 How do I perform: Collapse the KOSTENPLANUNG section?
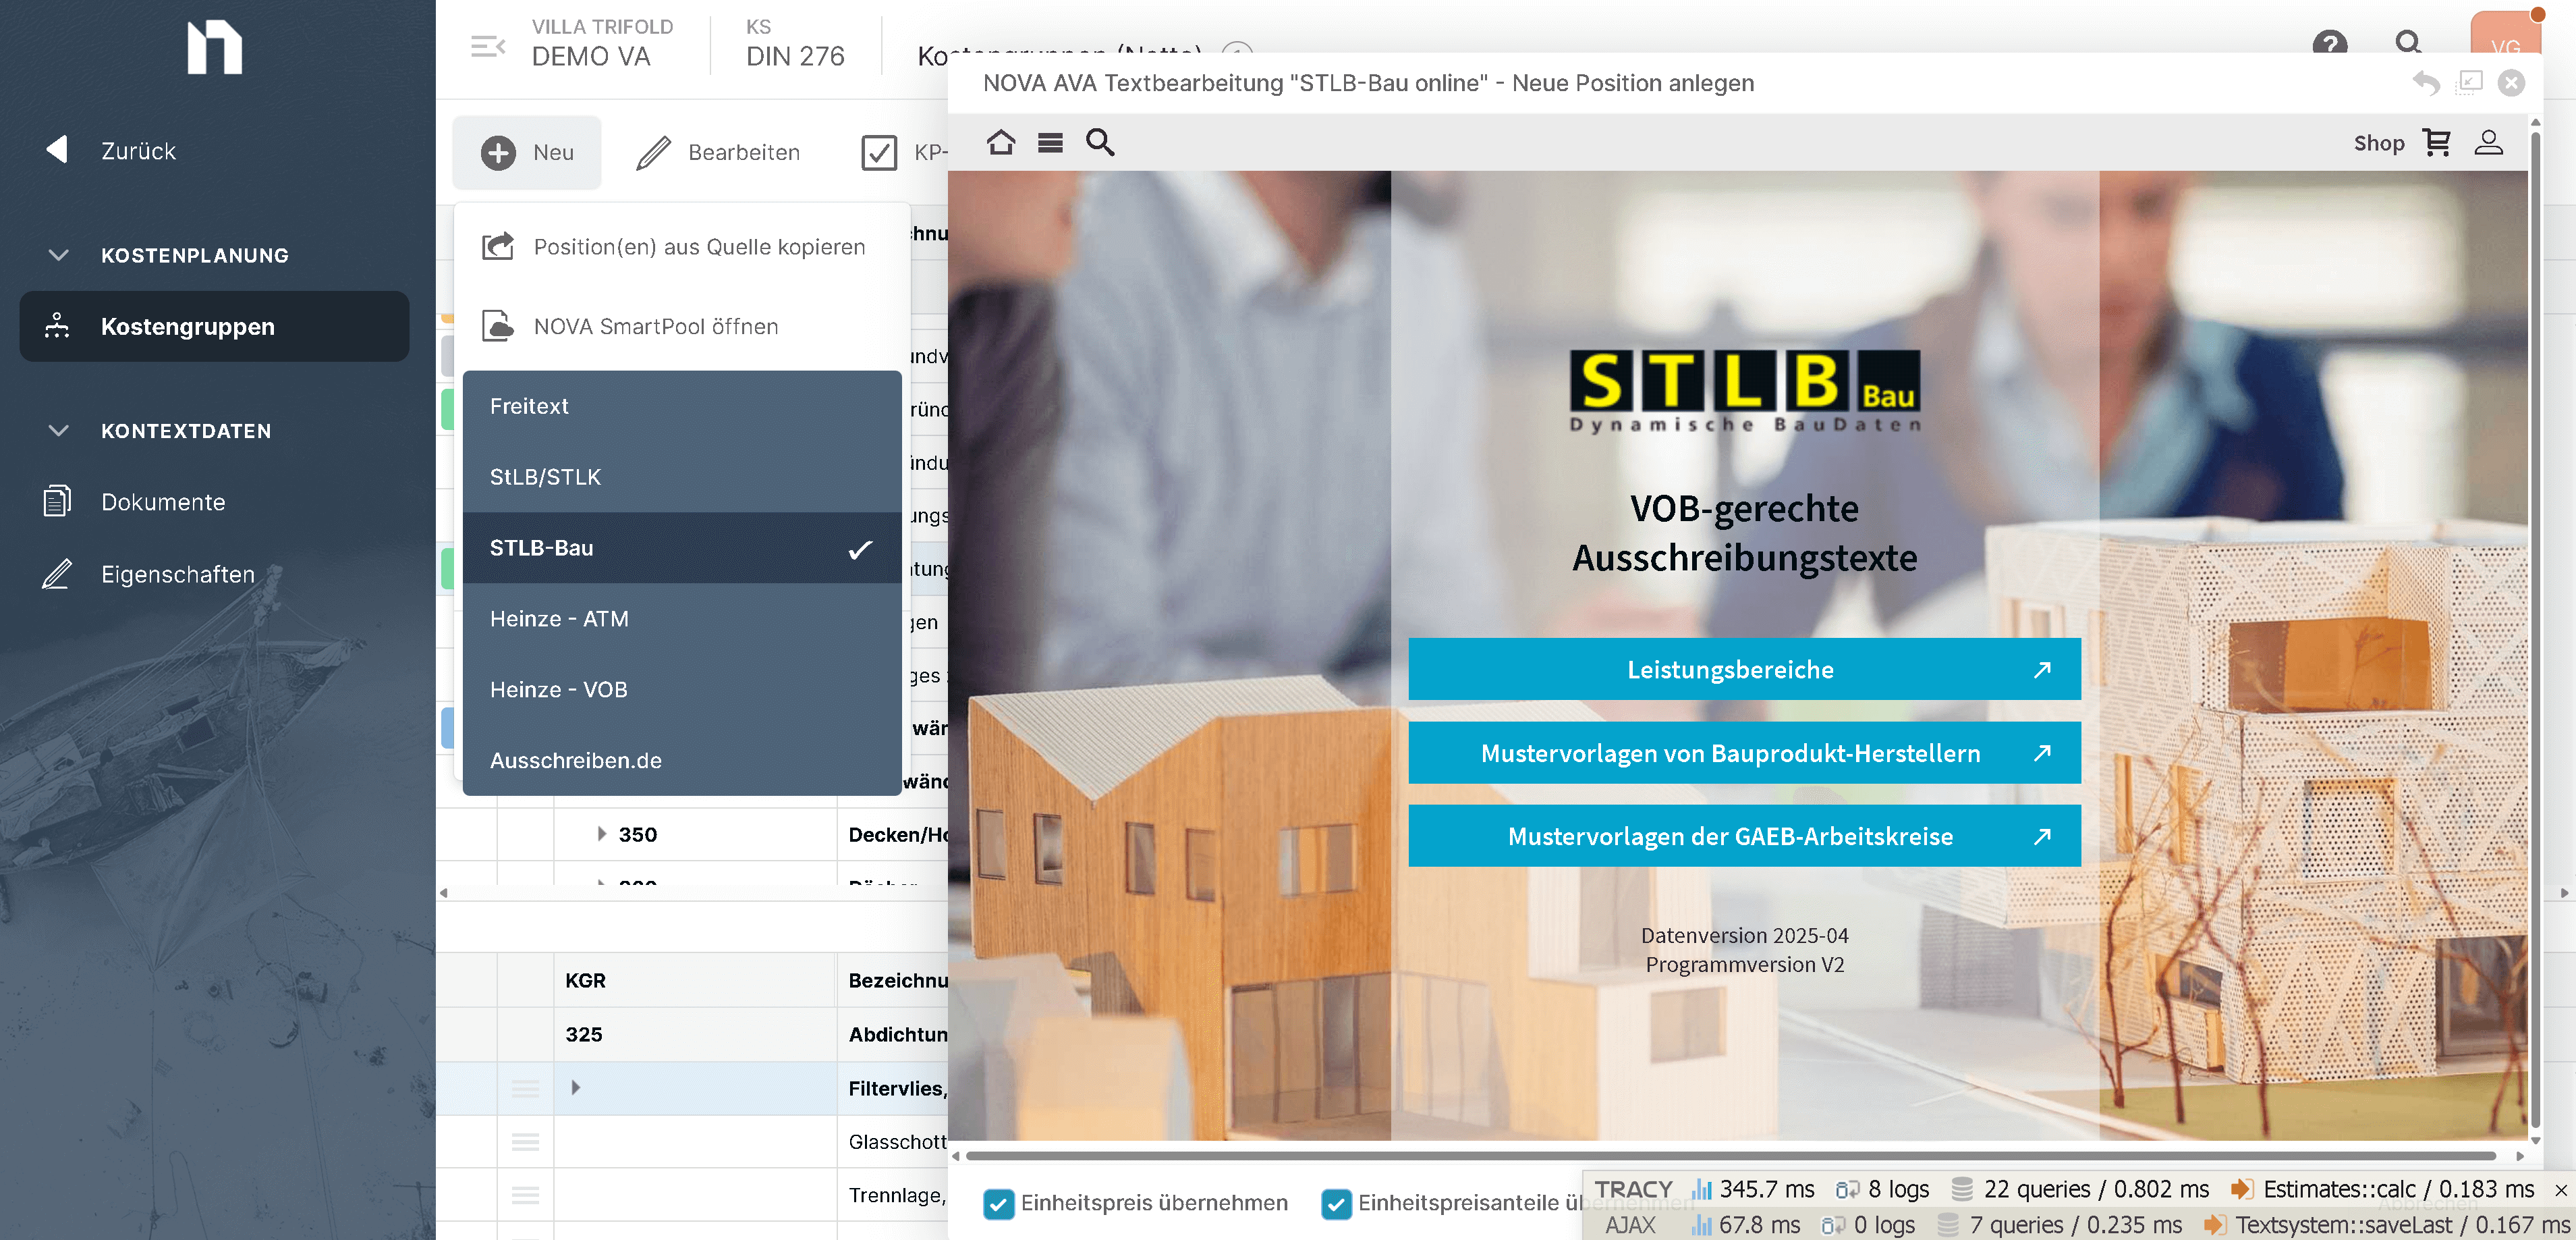[58, 255]
